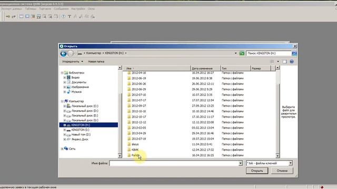Click the drive icon in the address bar
Viewport: 337px width, 189px height.
pos(80,53)
